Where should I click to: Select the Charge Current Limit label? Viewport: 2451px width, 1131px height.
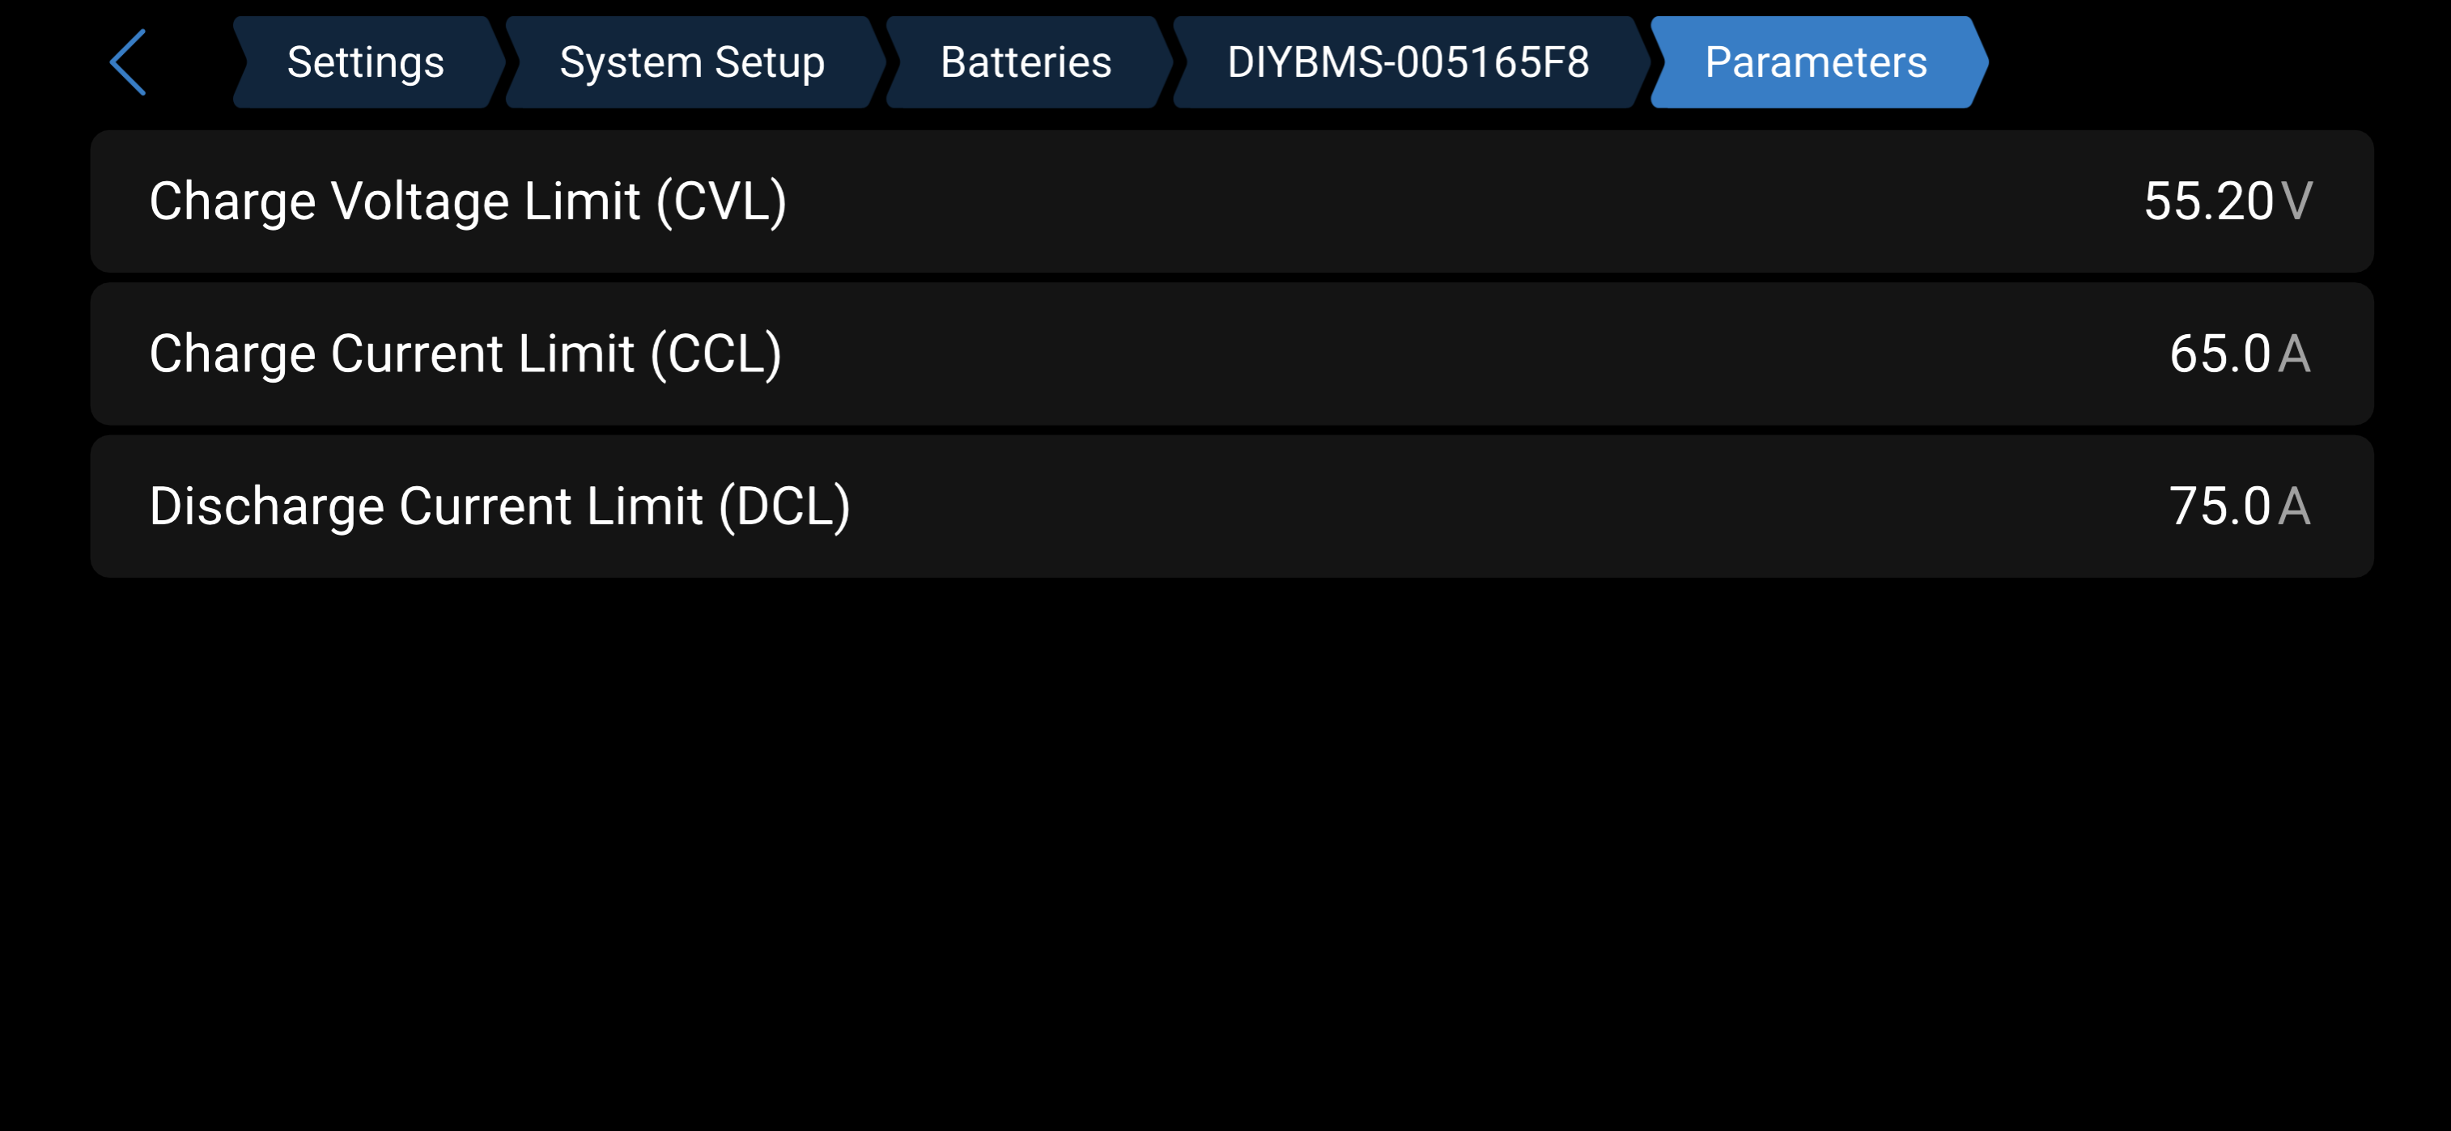(x=465, y=354)
